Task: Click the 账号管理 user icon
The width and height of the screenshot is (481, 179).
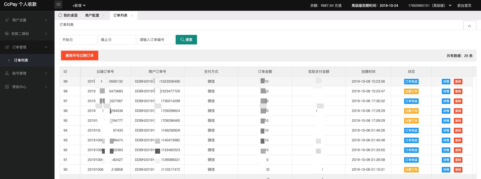Action: (x=7, y=73)
